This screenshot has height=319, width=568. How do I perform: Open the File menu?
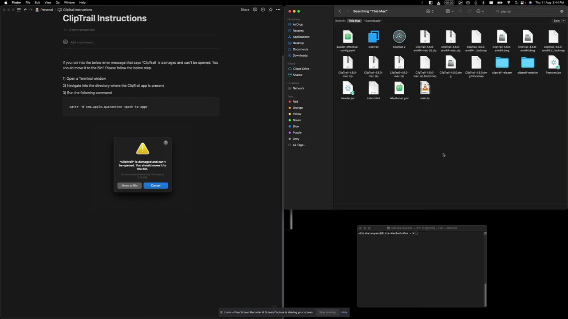pos(28,3)
